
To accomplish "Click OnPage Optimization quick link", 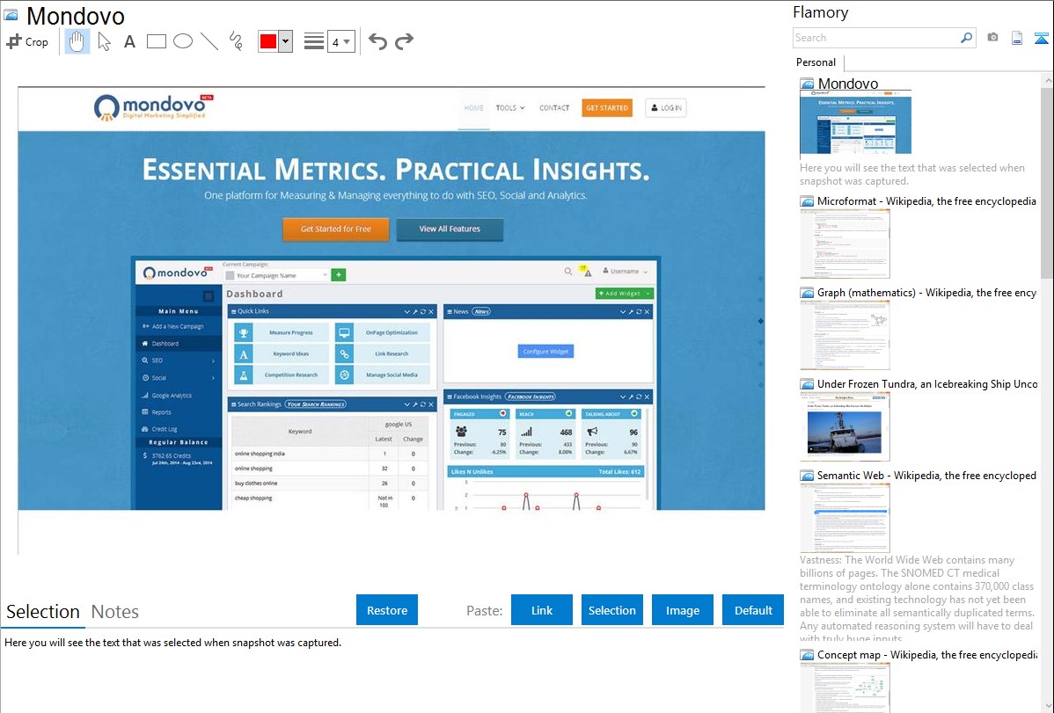I will pos(382,332).
